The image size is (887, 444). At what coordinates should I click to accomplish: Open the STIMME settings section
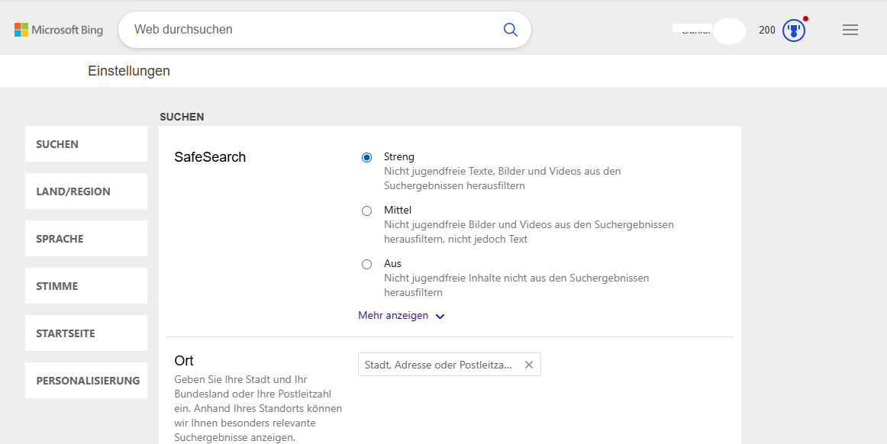[x=86, y=286]
